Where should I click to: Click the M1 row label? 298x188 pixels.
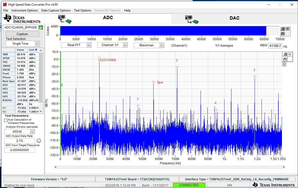[x=4, y=108]
